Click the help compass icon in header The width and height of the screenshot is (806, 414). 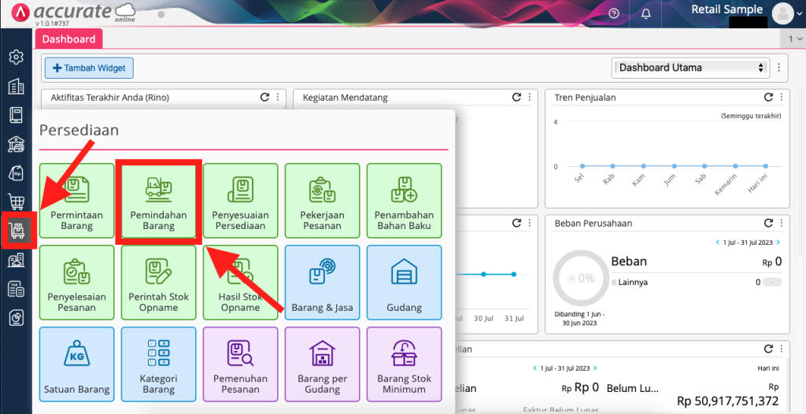click(614, 13)
